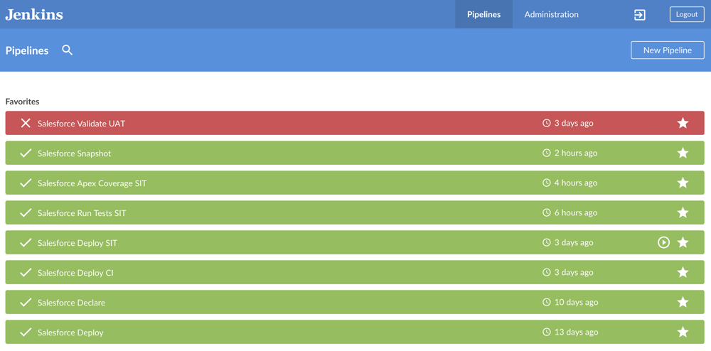Viewport: 711px width, 351px height.
Task: Click the clock icon on Salesforce Declare
Action: point(546,303)
